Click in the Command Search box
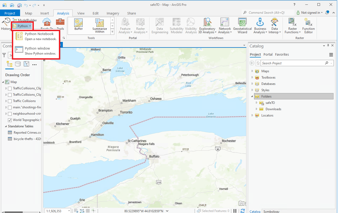 268,12
